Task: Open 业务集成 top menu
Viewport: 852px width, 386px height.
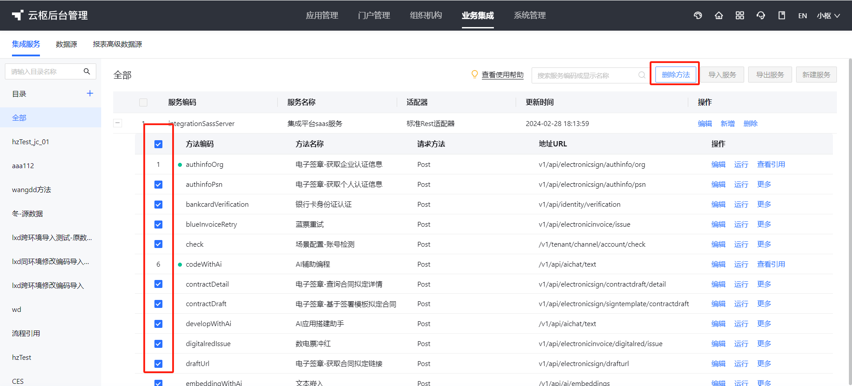Action: (478, 16)
